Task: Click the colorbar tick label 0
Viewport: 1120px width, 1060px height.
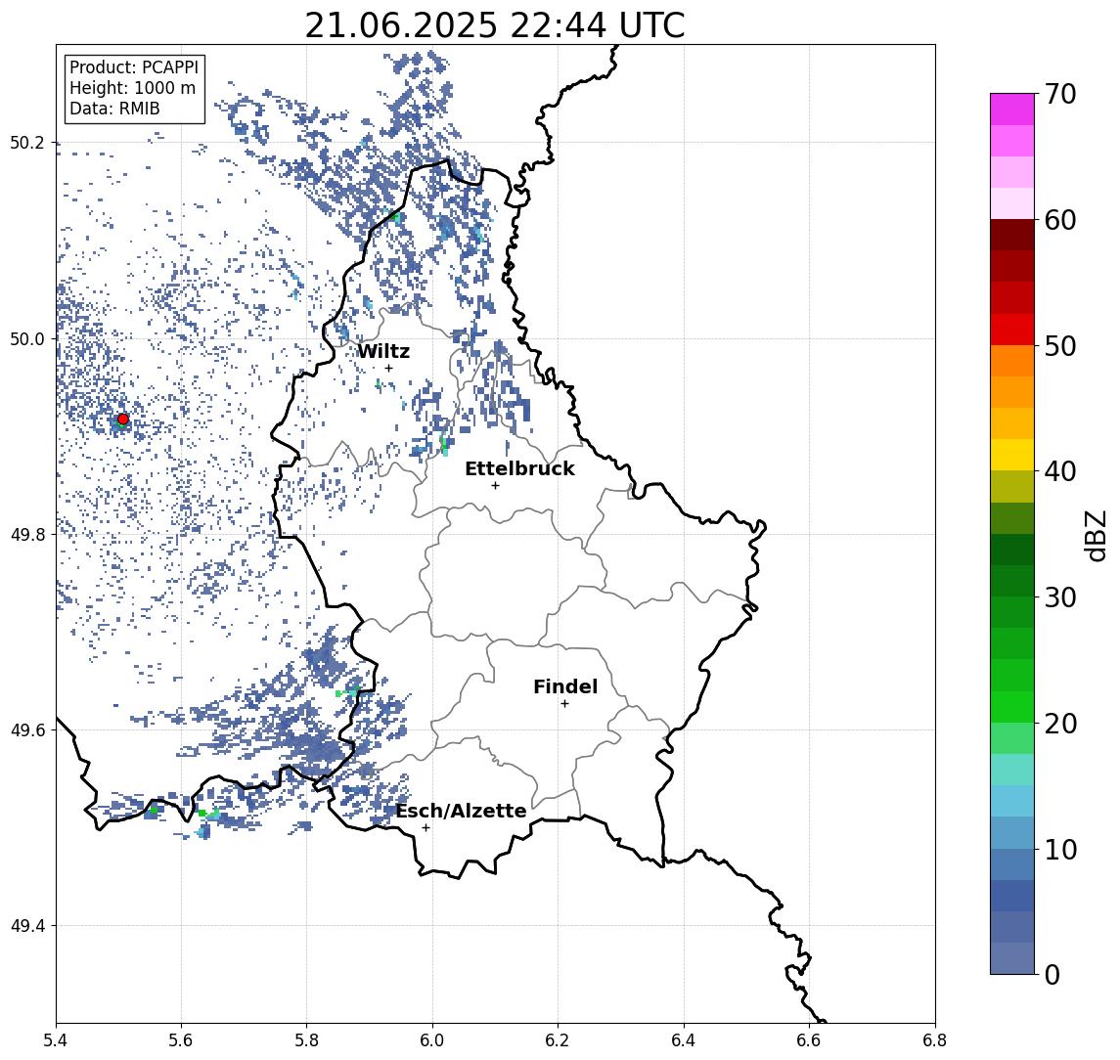Action: click(x=1053, y=974)
